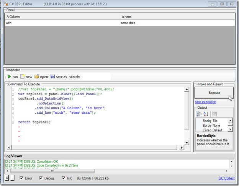Image resolution: width=239 pixels, height=186 pixels.
Task: Uncheck the Info log checkbox
Action: click(64, 178)
